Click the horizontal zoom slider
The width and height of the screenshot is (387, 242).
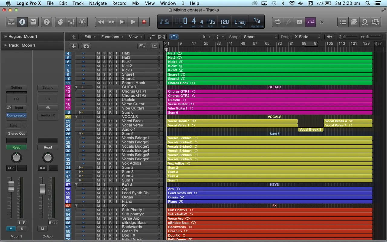point(368,37)
